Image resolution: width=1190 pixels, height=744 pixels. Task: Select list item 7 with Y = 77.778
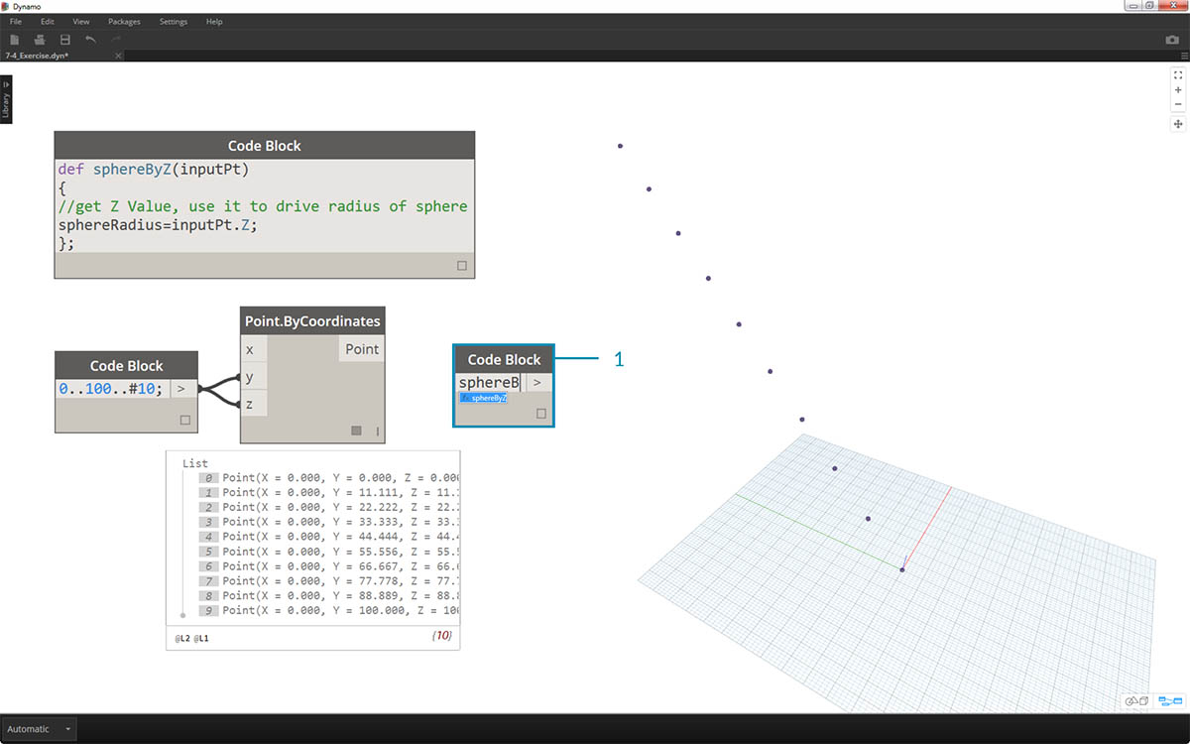(327, 581)
